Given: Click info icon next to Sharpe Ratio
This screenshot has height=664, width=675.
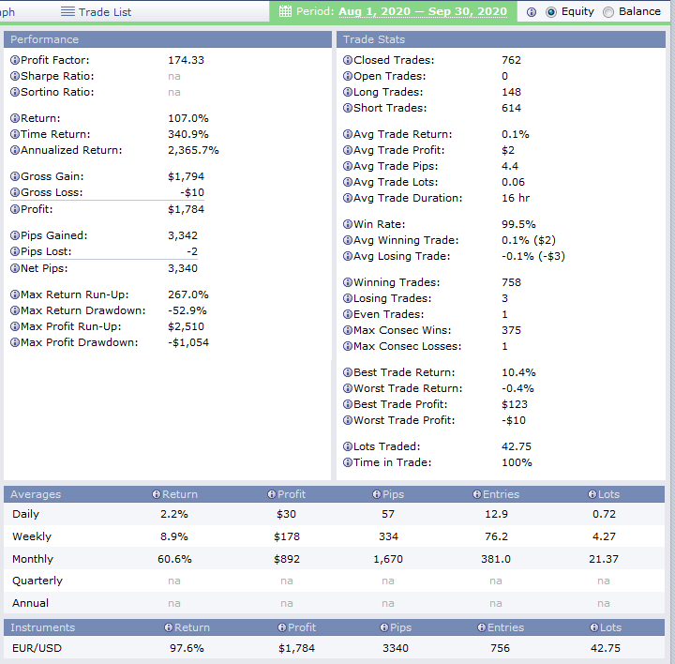Looking at the screenshot, I should [x=15, y=76].
